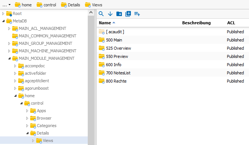Screen dimensions: 249x145
Task: Expand the Apps folder arrow
Action: pyautogui.click(x=27, y=111)
